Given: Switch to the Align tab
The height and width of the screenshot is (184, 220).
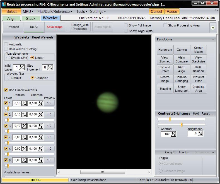Looking at the screenshot, I should 11,18.
